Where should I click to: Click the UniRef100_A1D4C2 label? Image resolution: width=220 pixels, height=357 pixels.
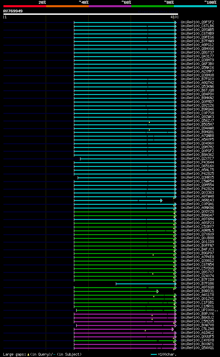click(x=197, y=333)
